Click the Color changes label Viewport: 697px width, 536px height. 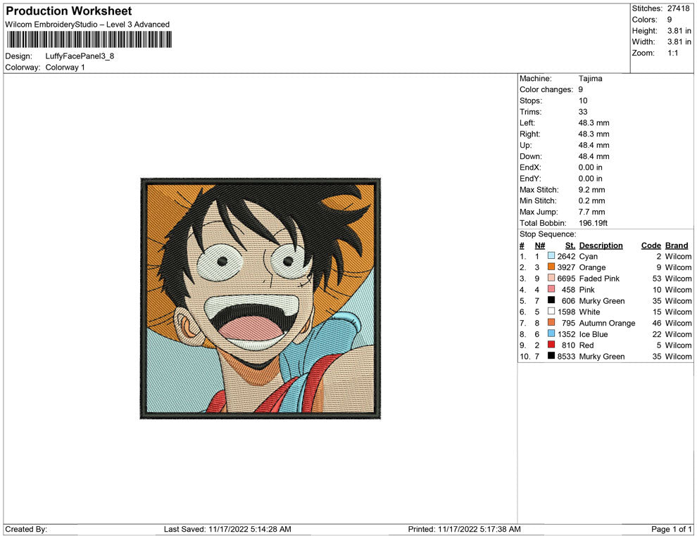546,89
